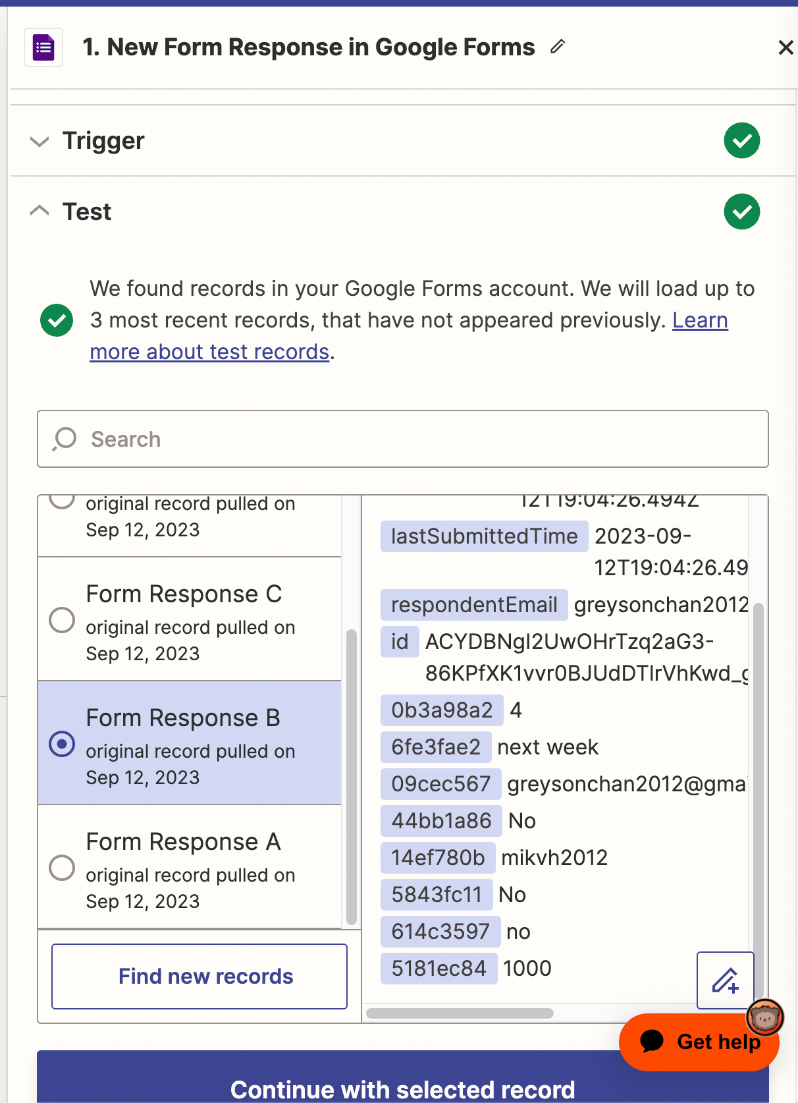This screenshot has height=1103, width=798.
Task: Select Form Response A radio button
Action: (62, 867)
